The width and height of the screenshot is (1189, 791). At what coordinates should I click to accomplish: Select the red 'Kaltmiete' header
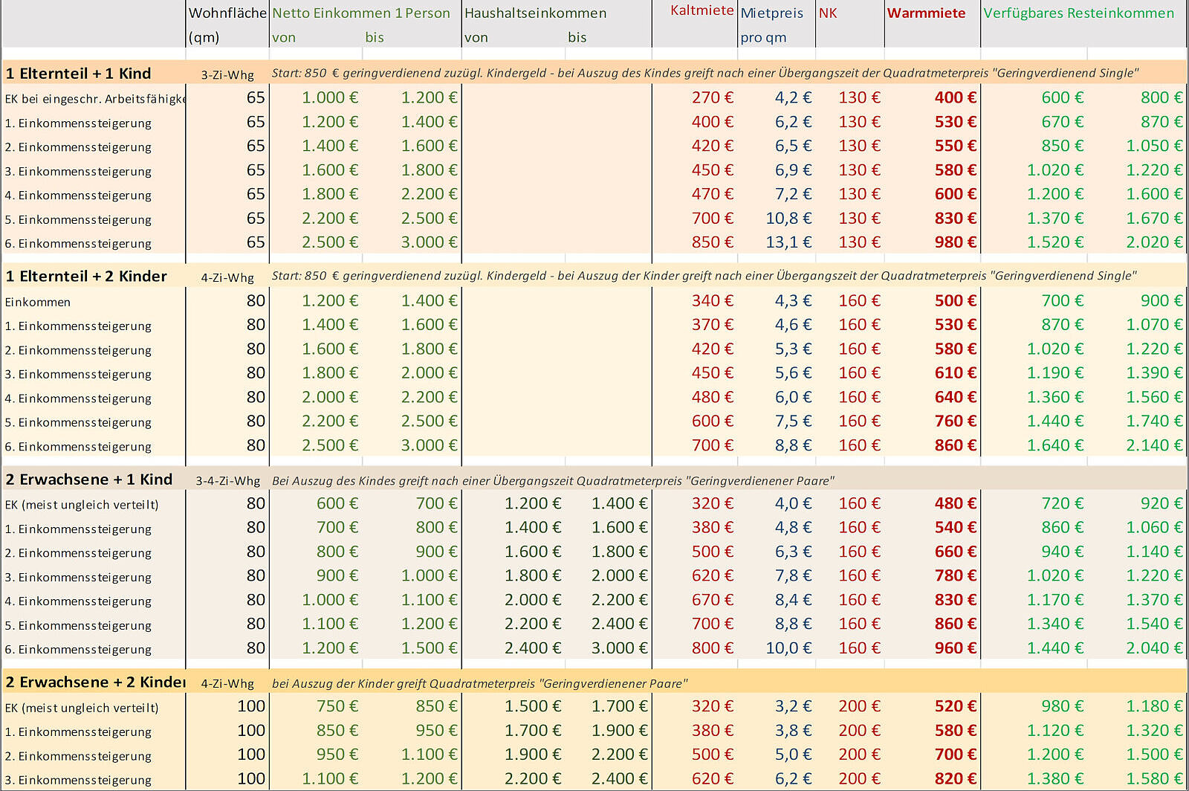pyautogui.click(x=702, y=10)
